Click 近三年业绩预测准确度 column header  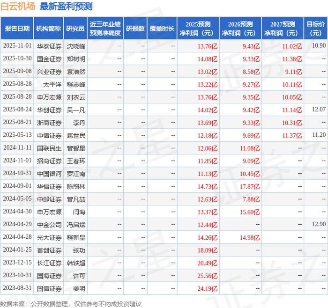coord(105,29)
